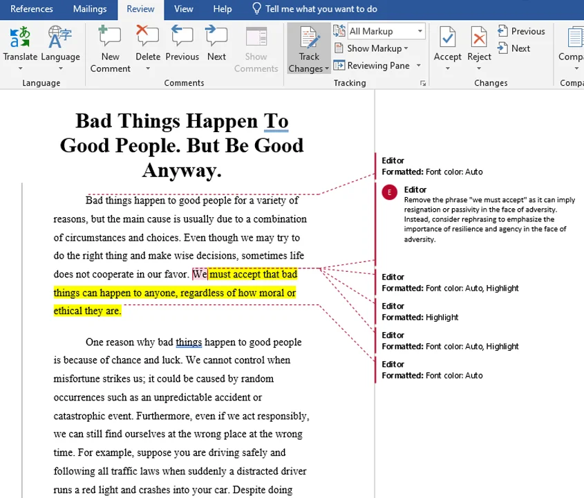Switch to the Mailings tab

[89, 9]
